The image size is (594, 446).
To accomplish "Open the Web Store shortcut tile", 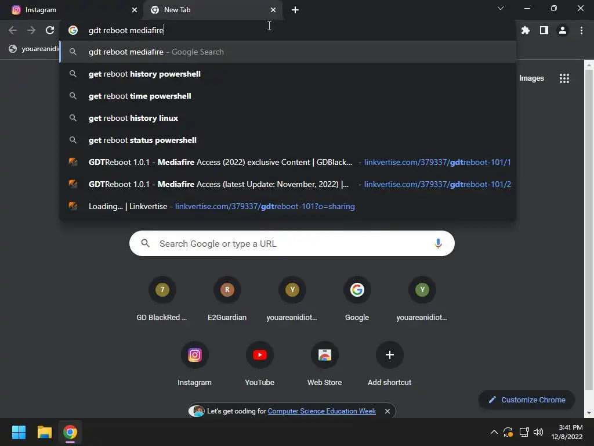I will click(x=325, y=364).
